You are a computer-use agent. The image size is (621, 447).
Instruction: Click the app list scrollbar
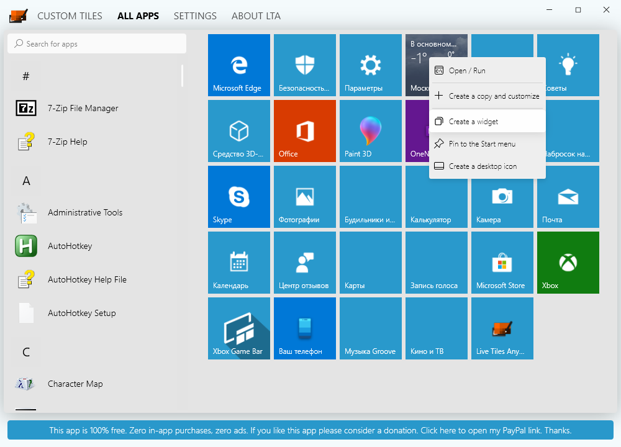[182, 76]
